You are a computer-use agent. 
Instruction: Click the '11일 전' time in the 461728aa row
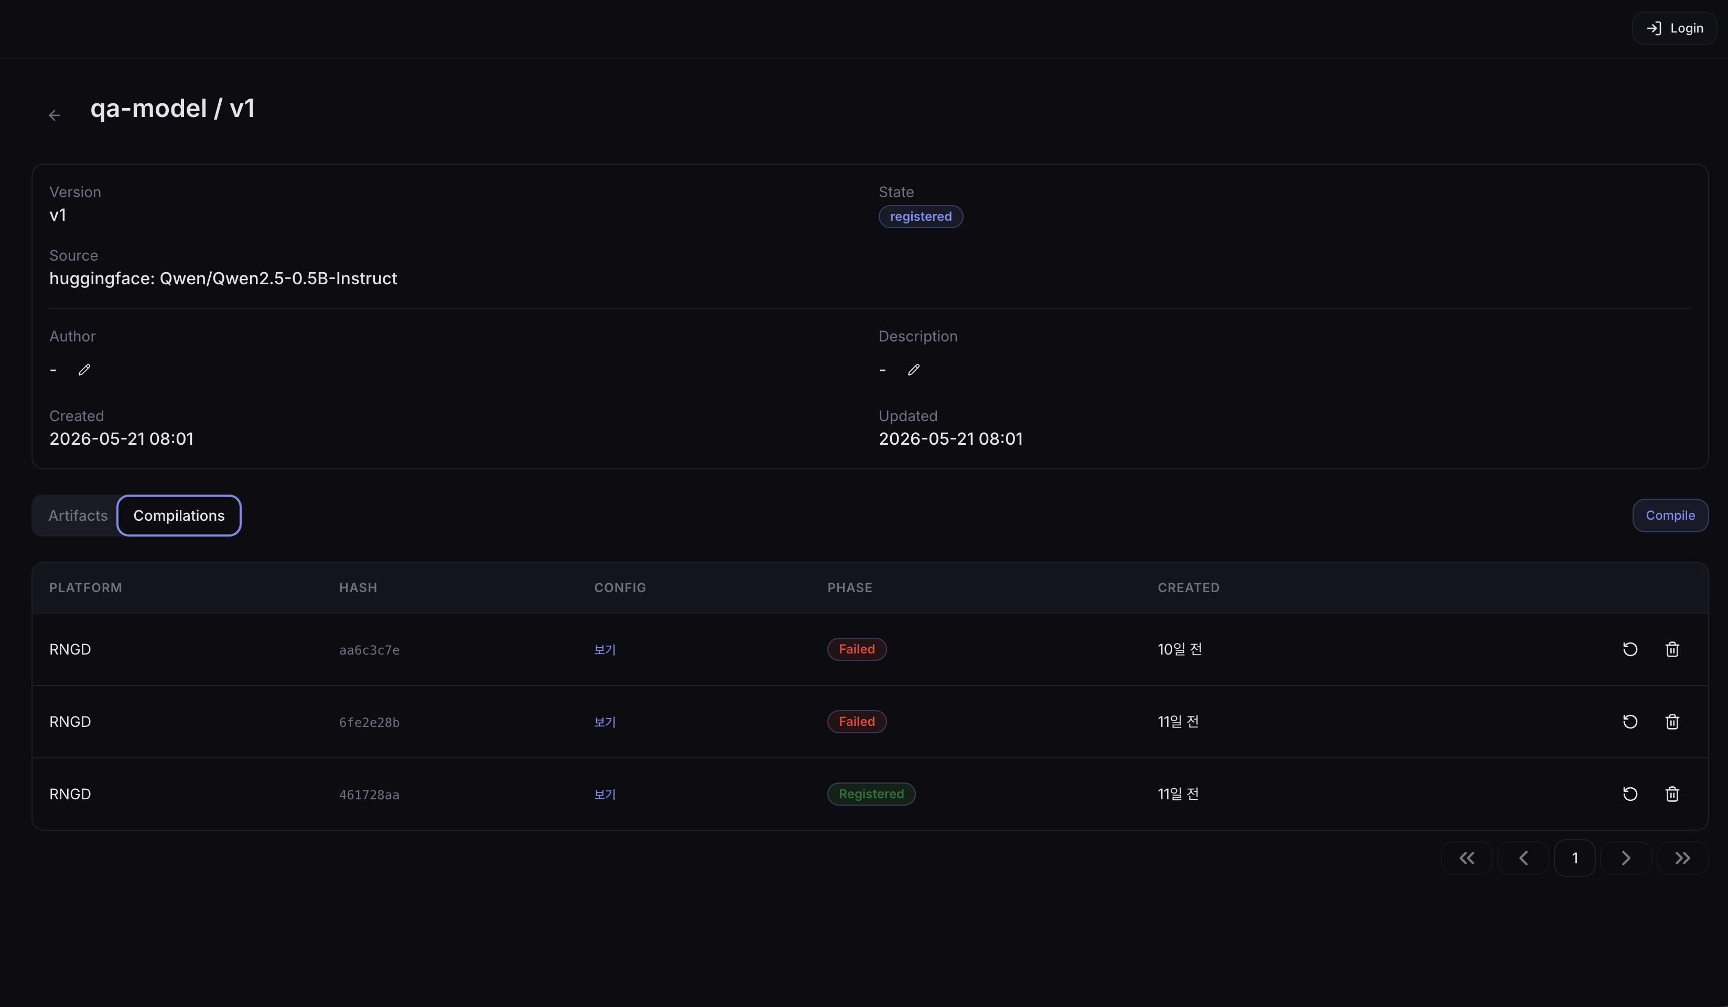click(1178, 794)
